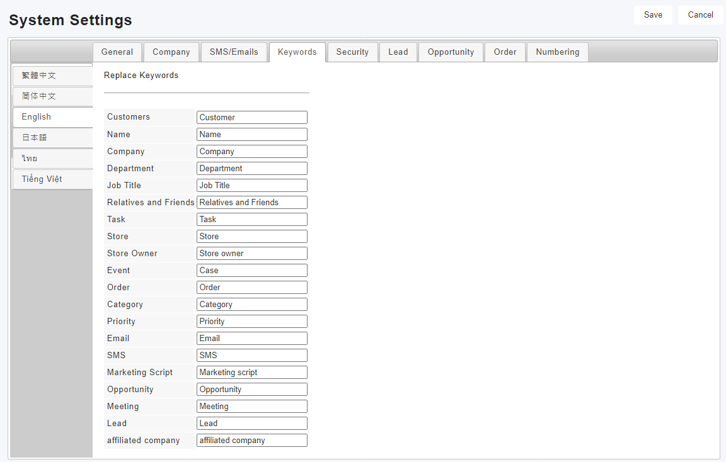Choose the 简体中文 language tab
The height and width of the screenshot is (462, 726).
[x=52, y=96]
